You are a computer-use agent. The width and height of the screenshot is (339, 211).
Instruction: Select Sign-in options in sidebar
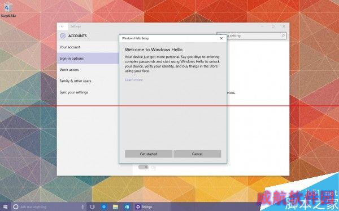point(88,58)
